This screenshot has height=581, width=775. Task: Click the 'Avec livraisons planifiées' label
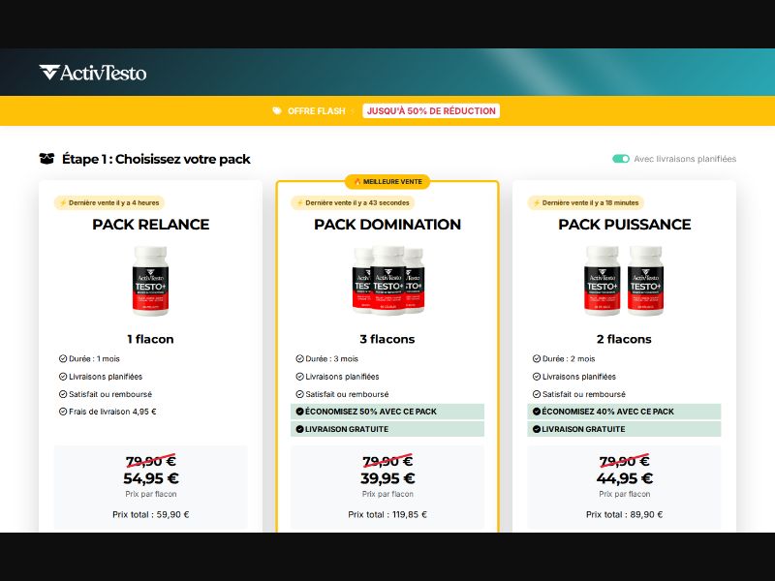(685, 159)
